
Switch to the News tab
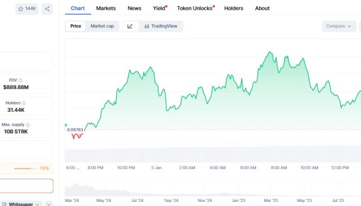tap(134, 8)
